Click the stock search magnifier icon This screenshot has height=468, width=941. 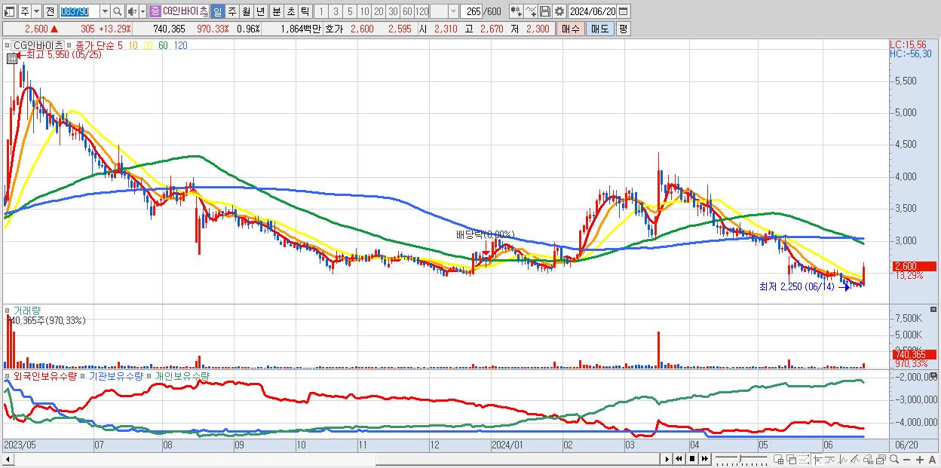click(x=118, y=11)
